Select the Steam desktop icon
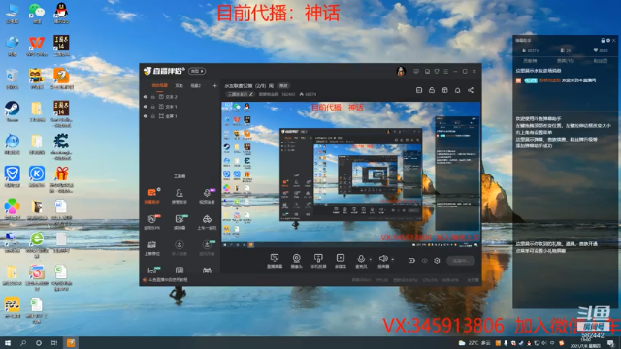621x349 pixels. [13, 111]
